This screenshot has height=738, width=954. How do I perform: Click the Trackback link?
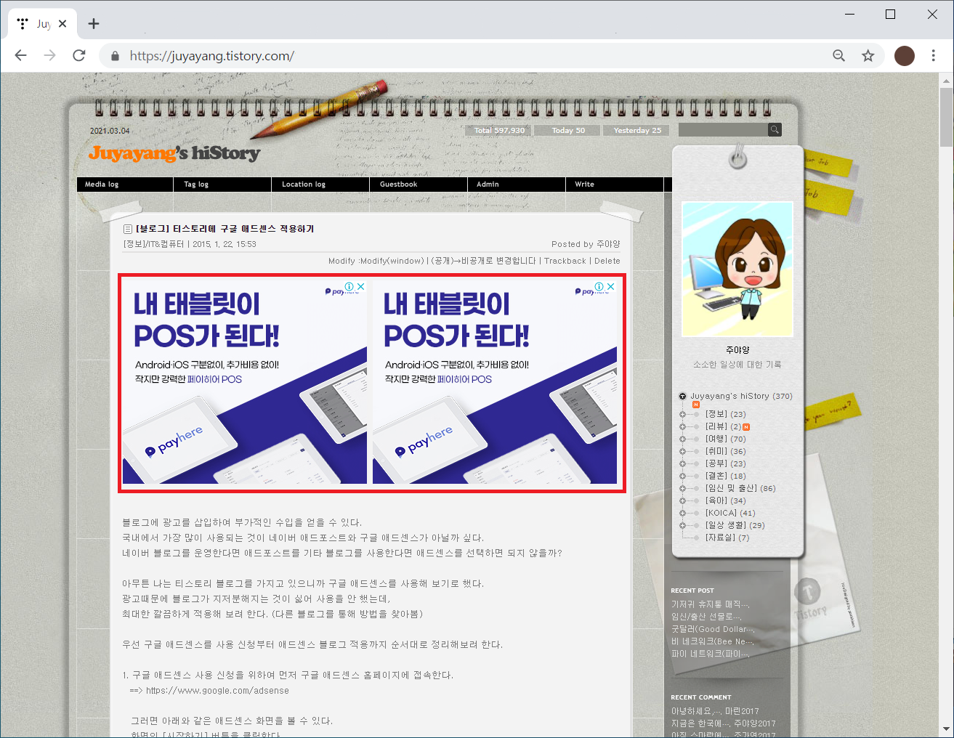(565, 261)
